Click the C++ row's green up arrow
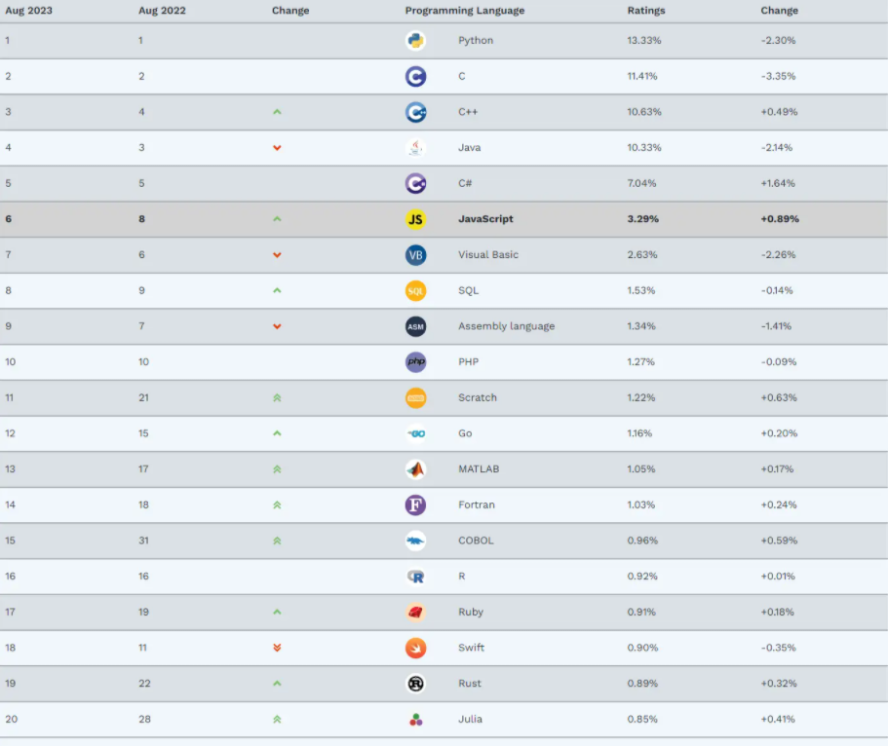 point(277,112)
